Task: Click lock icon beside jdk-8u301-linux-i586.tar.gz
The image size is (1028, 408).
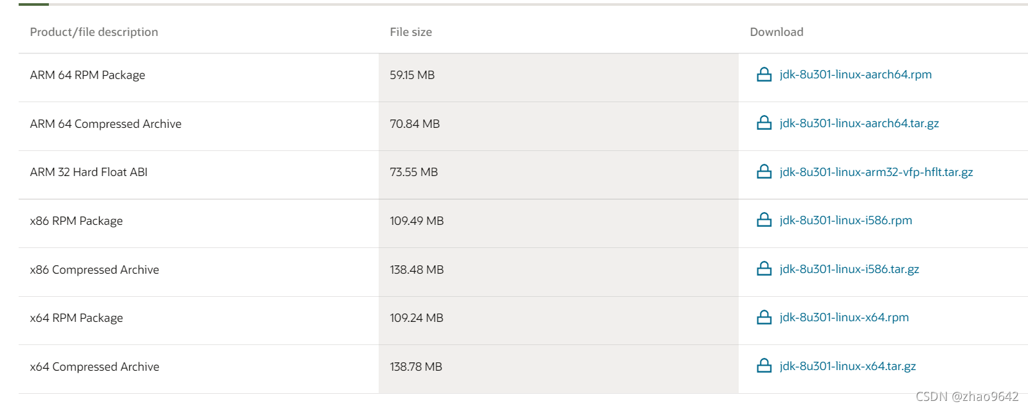Action: 764,269
